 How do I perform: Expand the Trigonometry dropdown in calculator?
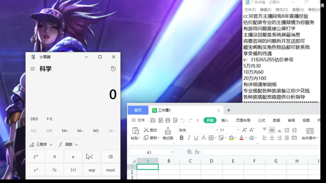pyautogui.click(x=41, y=144)
